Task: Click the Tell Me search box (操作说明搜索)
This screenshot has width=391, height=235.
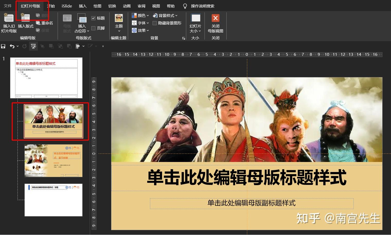Action: point(203,6)
